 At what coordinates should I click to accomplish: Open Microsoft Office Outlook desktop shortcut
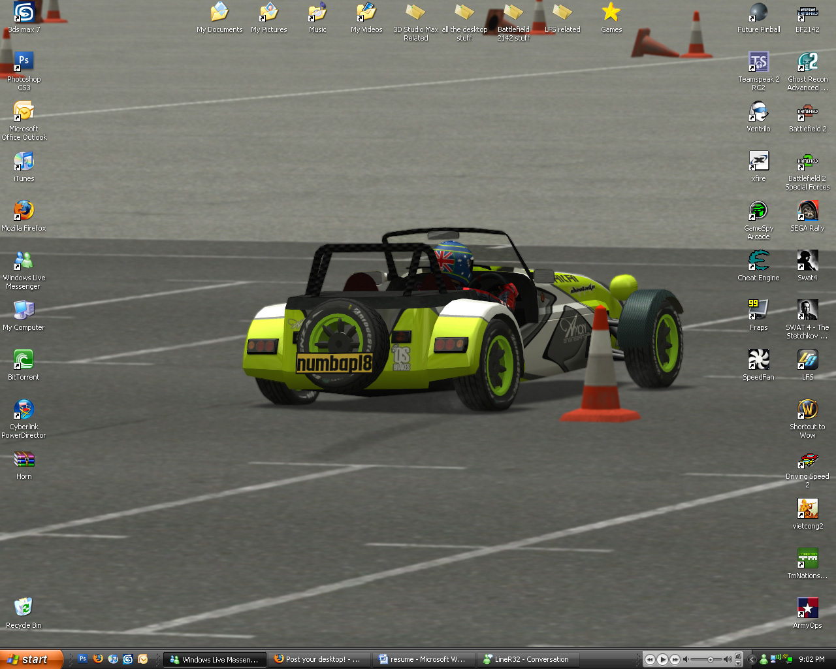pos(24,121)
